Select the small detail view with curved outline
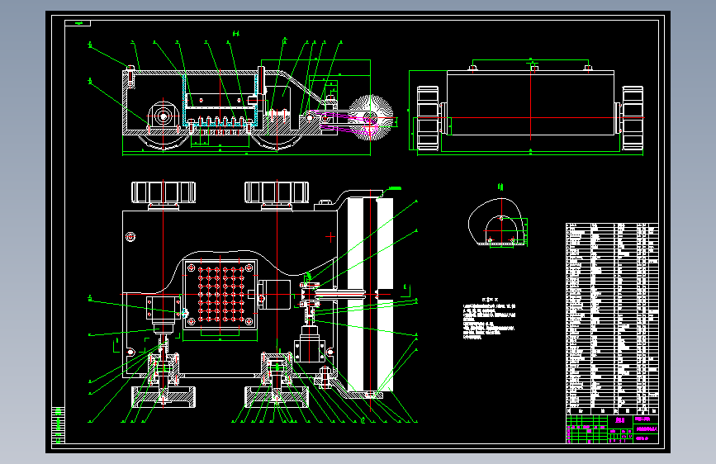This screenshot has height=464, width=716. coord(498,222)
